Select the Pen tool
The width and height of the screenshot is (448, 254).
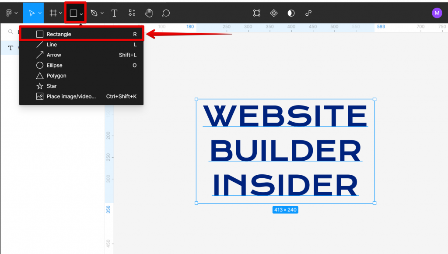pyautogui.click(x=94, y=13)
